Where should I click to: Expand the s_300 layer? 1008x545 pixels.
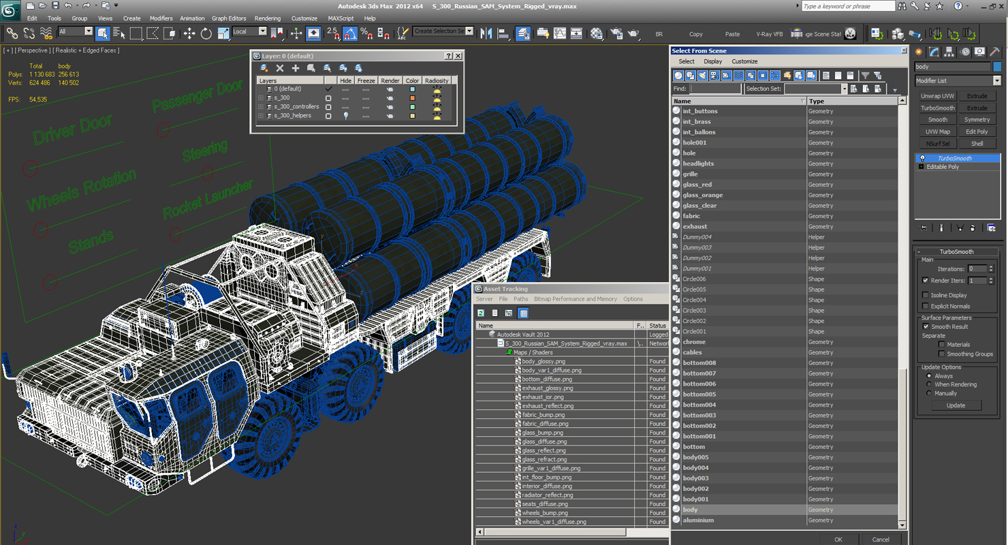pyautogui.click(x=260, y=97)
